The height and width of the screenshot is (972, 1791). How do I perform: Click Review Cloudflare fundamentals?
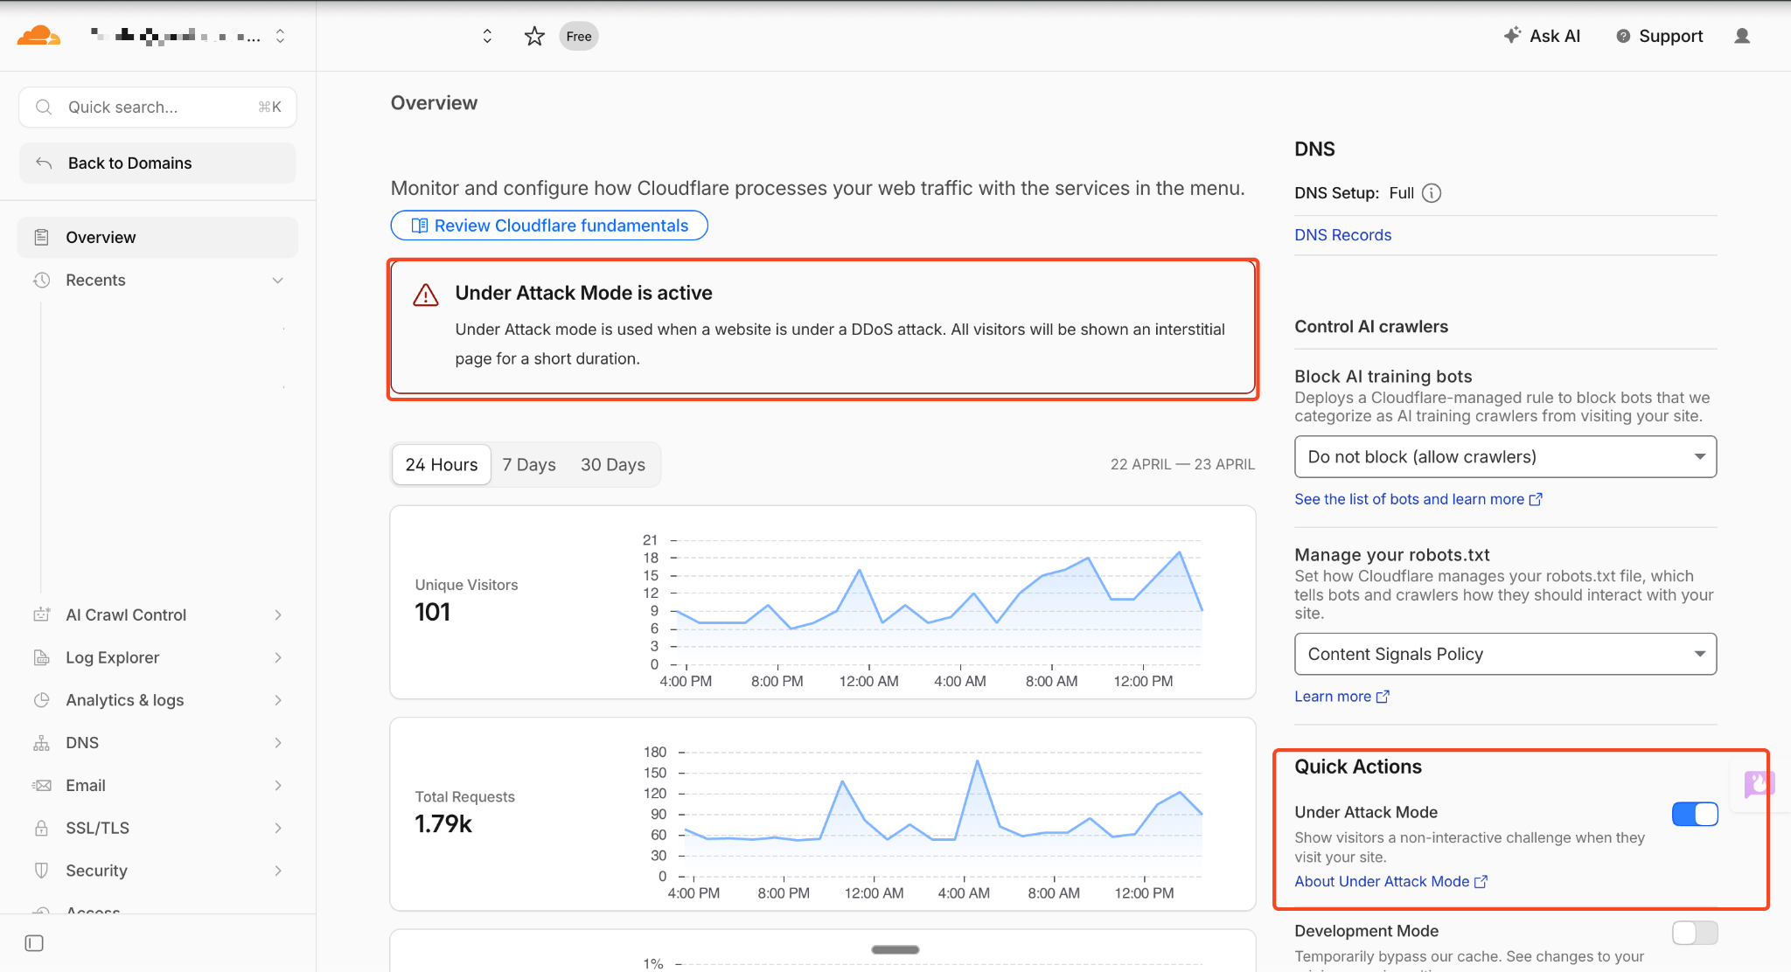click(x=548, y=226)
